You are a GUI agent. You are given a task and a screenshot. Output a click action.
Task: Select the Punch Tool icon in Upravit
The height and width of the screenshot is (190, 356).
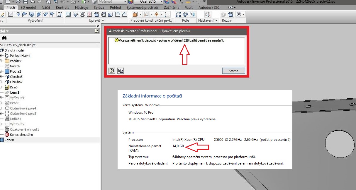pos(82,14)
